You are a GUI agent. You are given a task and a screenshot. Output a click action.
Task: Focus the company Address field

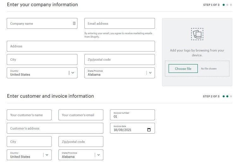tap(81, 46)
